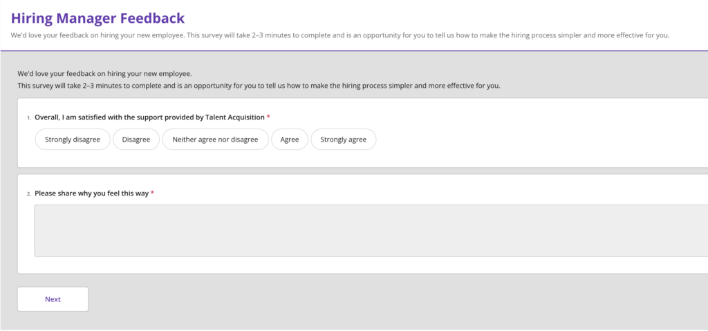Click the red asterisk on question 2

152,193
